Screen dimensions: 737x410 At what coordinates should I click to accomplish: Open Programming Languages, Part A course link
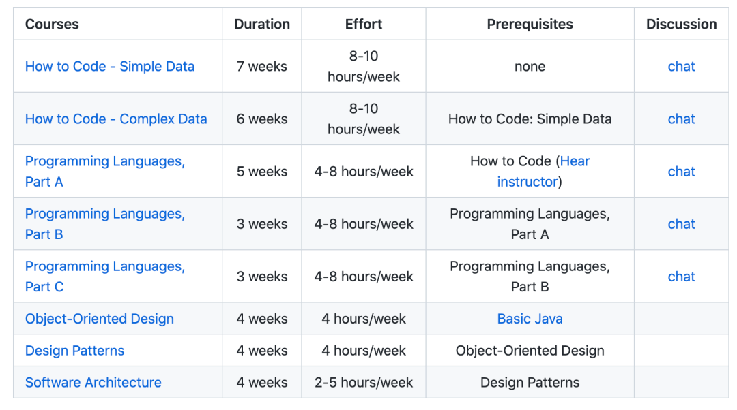(x=105, y=171)
